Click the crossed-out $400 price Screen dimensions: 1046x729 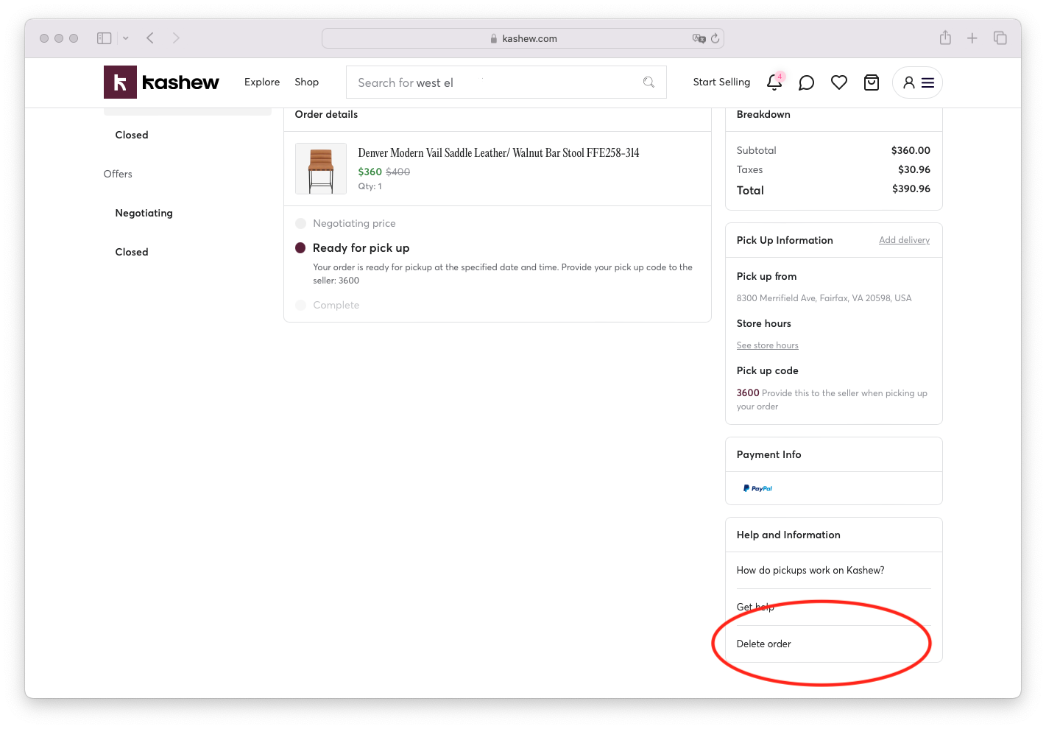click(x=398, y=172)
